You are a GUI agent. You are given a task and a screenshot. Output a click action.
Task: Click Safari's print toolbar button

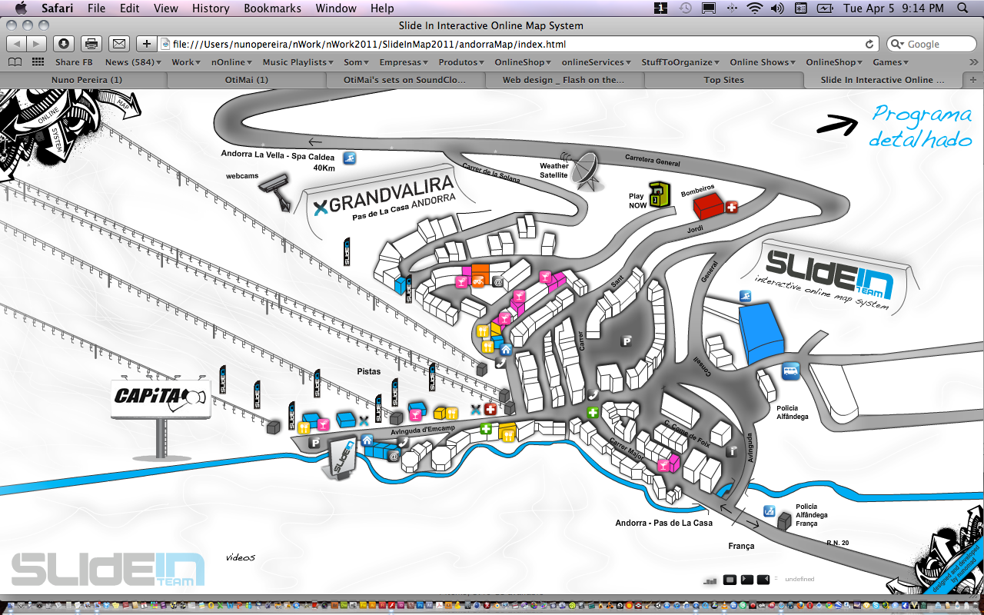click(91, 44)
